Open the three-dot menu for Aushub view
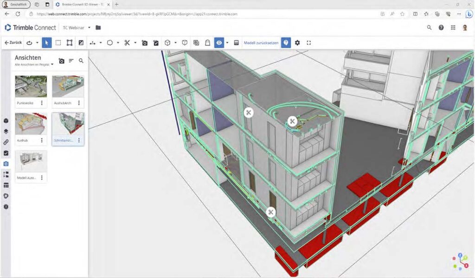Screen dimensions: 475x278 click(x=42, y=140)
